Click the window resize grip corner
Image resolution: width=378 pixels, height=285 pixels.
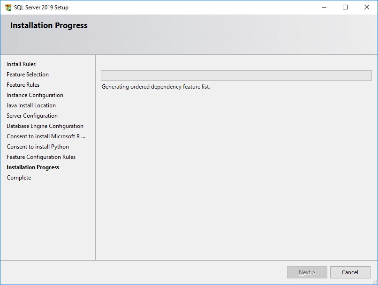click(375, 282)
